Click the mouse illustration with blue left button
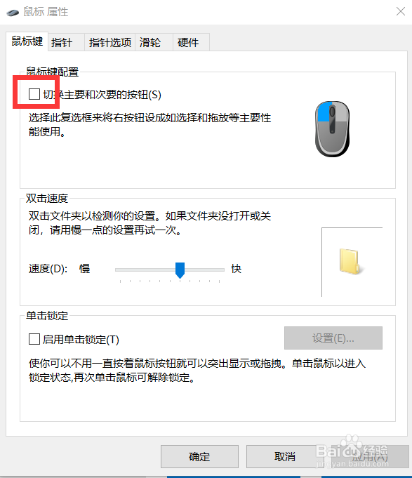 (332, 129)
